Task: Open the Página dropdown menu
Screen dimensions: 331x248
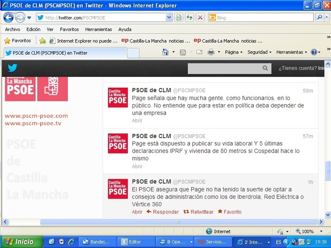Action: (234, 52)
